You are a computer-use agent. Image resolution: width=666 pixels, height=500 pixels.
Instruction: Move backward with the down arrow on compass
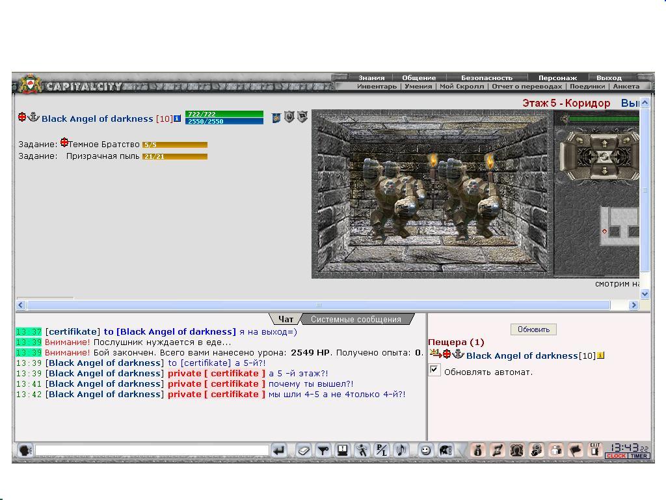pyautogui.click(x=604, y=171)
